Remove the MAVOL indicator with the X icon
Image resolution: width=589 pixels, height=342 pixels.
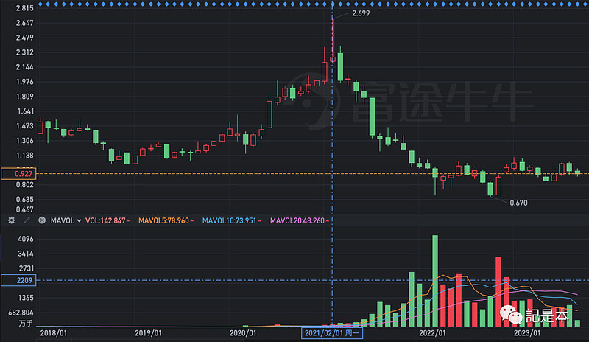tap(42, 220)
